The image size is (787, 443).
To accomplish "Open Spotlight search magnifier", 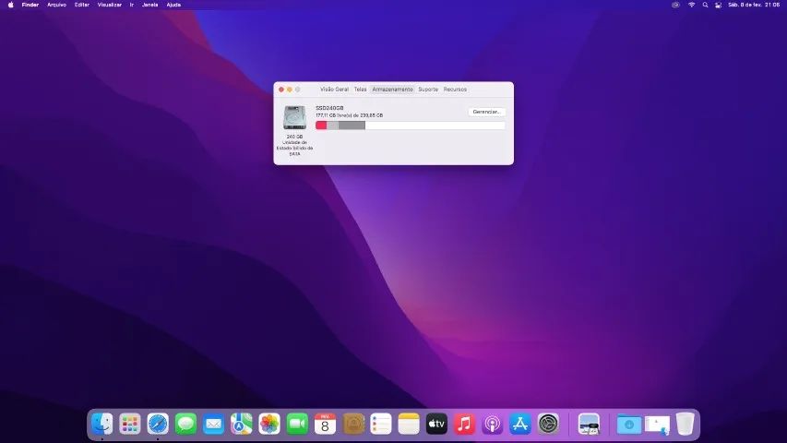I will [705, 5].
